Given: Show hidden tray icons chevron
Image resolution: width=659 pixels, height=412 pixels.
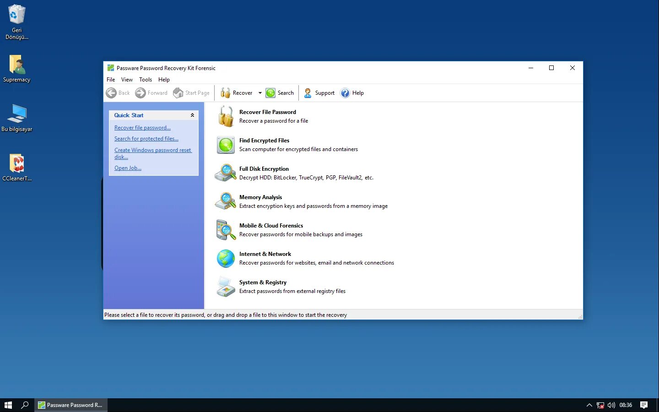Looking at the screenshot, I should 589,405.
